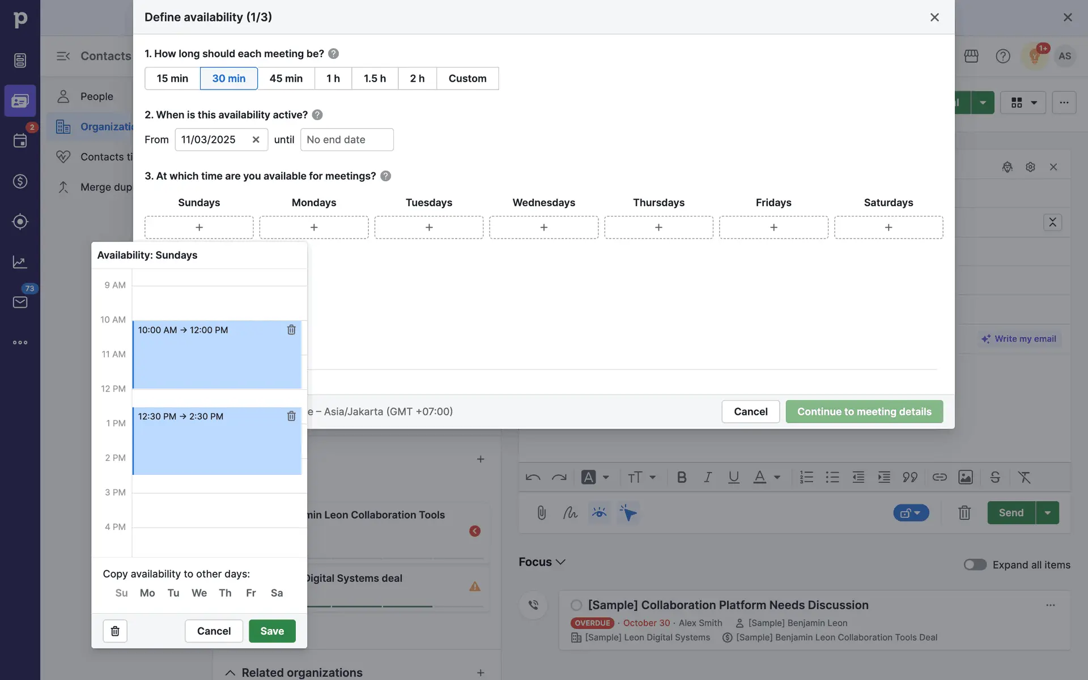Insert an image in the email editor

pyautogui.click(x=965, y=477)
